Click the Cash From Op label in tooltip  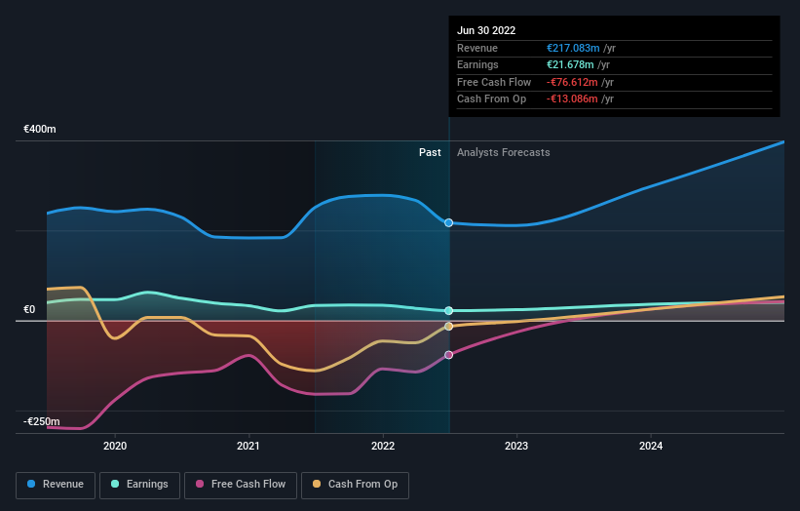tap(491, 99)
